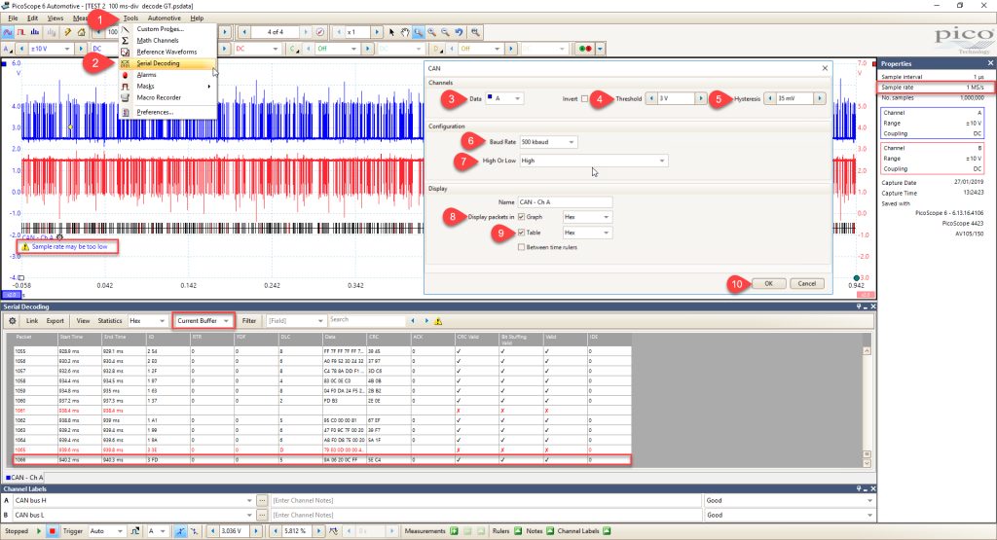Click the decode warning triangle icon

click(438, 321)
